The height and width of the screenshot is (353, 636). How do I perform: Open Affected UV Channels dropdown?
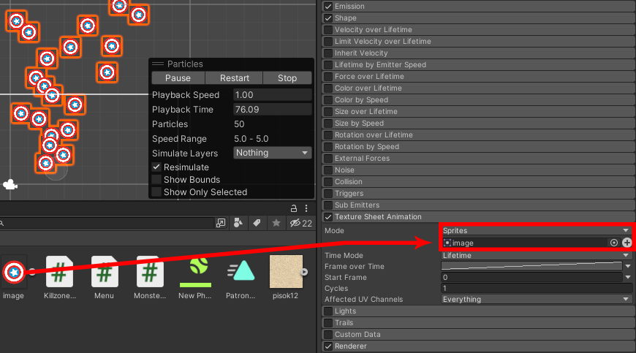coord(536,299)
